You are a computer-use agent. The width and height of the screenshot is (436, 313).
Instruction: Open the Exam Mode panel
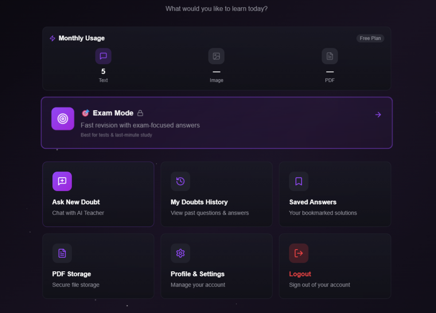tap(216, 123)
